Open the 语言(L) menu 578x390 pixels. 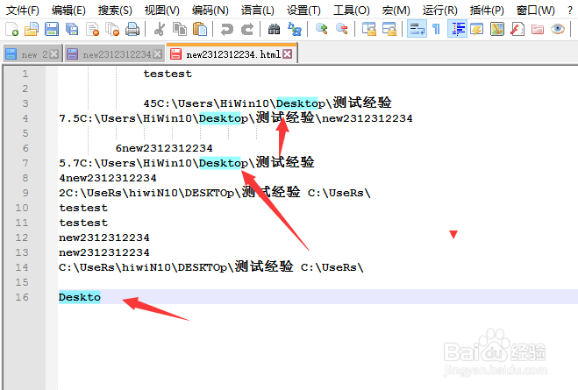point(258,10)
